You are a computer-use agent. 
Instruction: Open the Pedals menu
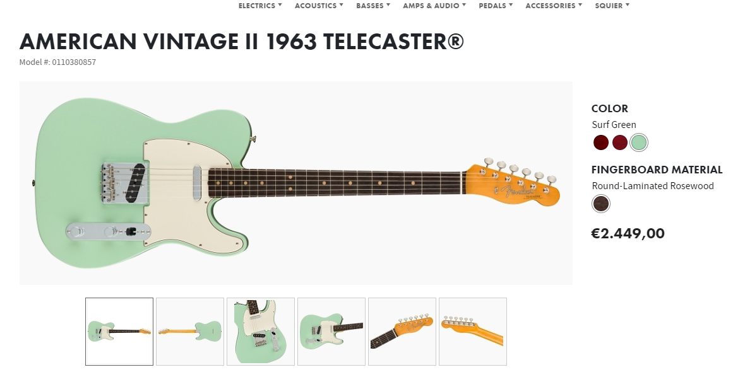(x=496, y=6)
